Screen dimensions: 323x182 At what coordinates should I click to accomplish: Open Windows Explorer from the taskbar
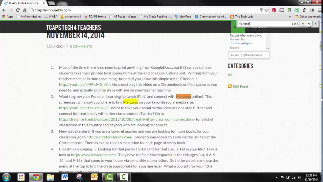pyautogui.click(x=50, y=177)
